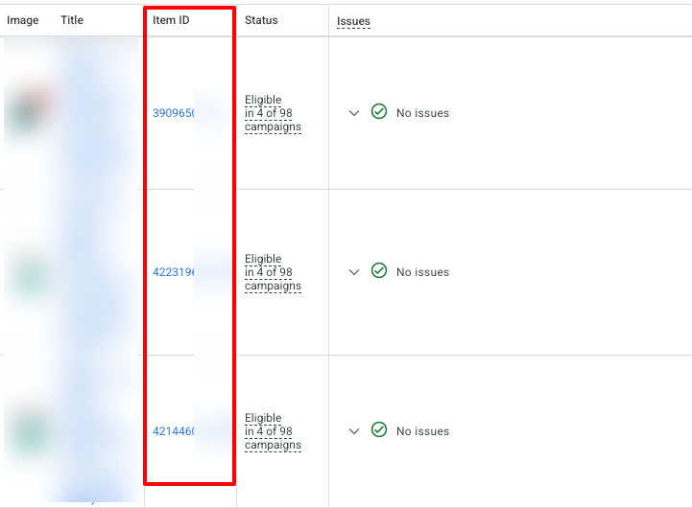This screenshot has height=508, width=692.
Task: Click the Issues column header
Action: coord(353,21)
